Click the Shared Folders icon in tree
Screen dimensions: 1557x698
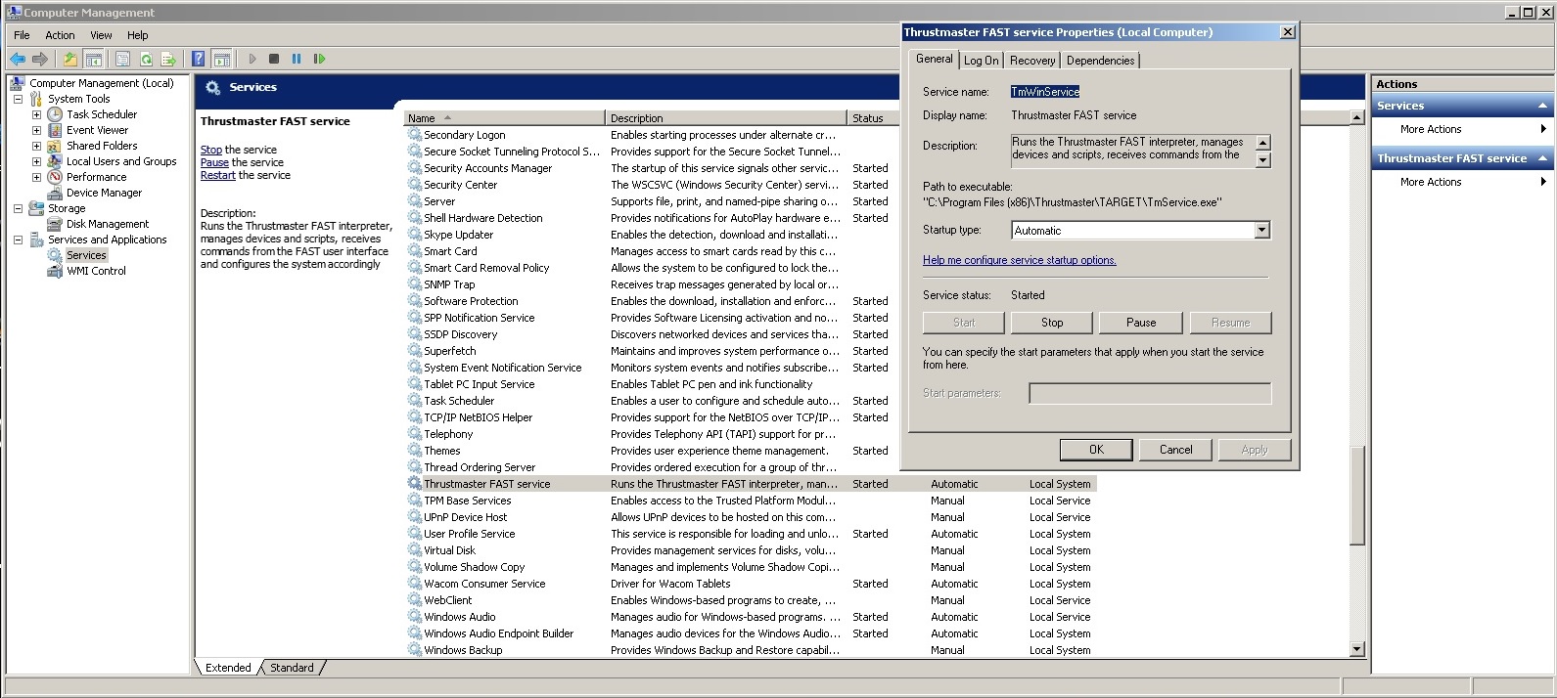tap(55, 146)
